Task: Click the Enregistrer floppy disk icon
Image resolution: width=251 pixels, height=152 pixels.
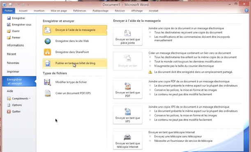Action: pos(9,18)
